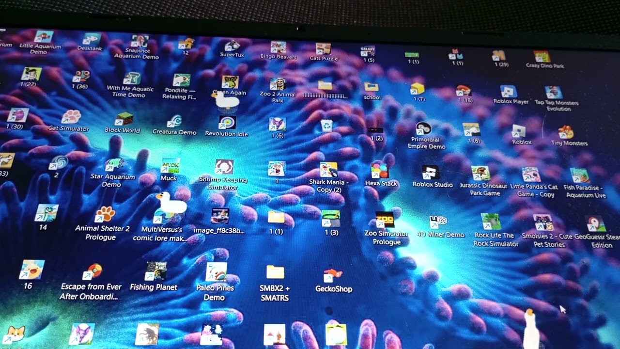Viewport: 620px width, 349px height.
Task: Open the shortcut labeled 1 (18)
Action: pos(464,91)
